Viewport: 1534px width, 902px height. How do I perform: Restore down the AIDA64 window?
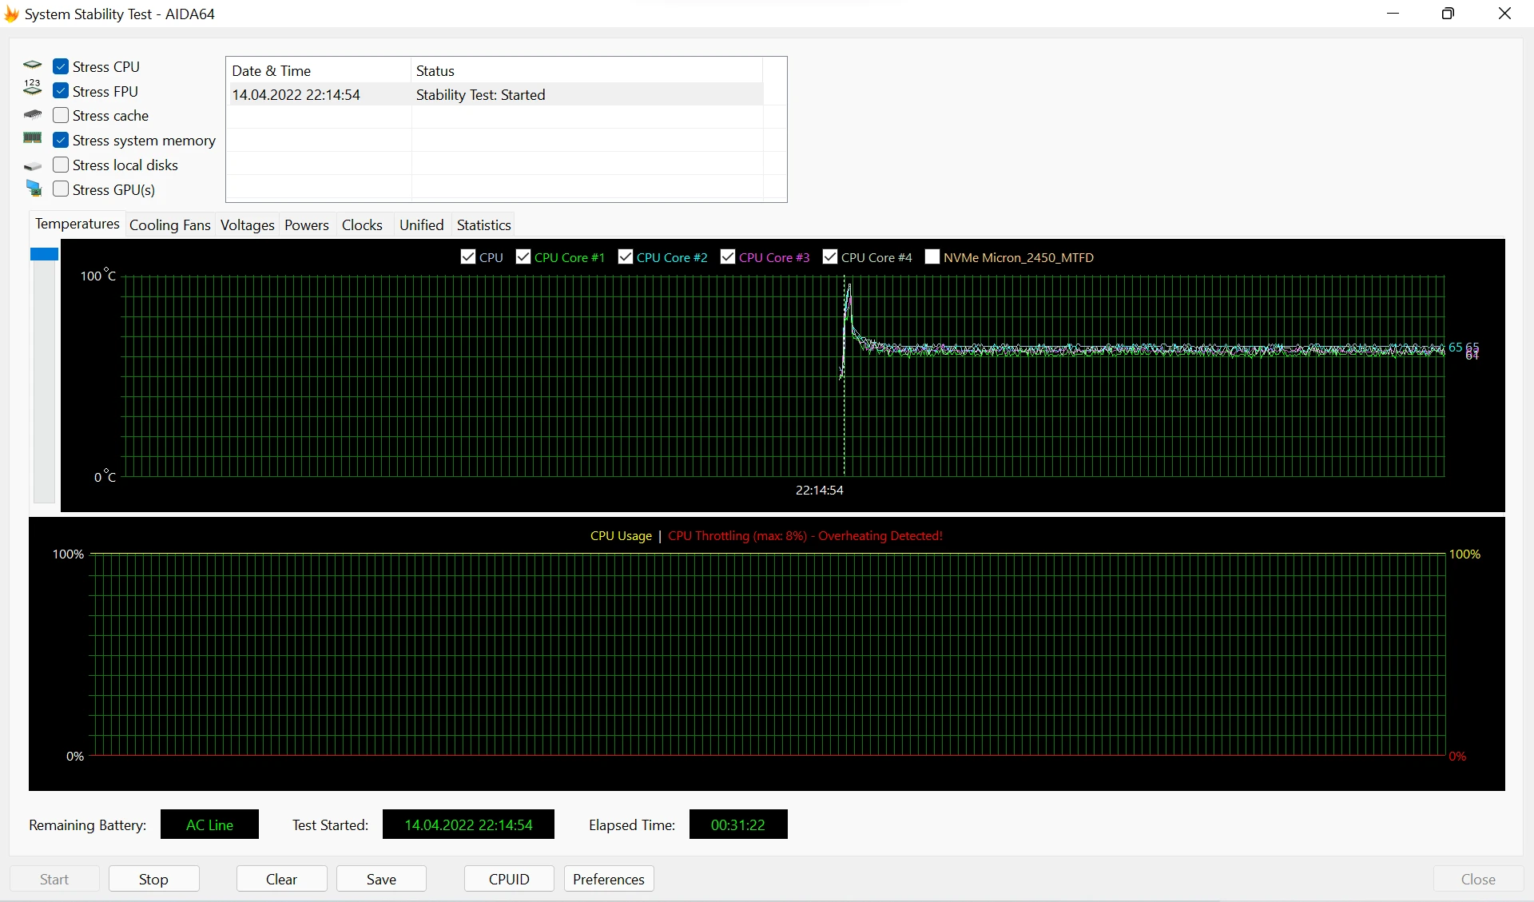click(x=1448, y=14)
